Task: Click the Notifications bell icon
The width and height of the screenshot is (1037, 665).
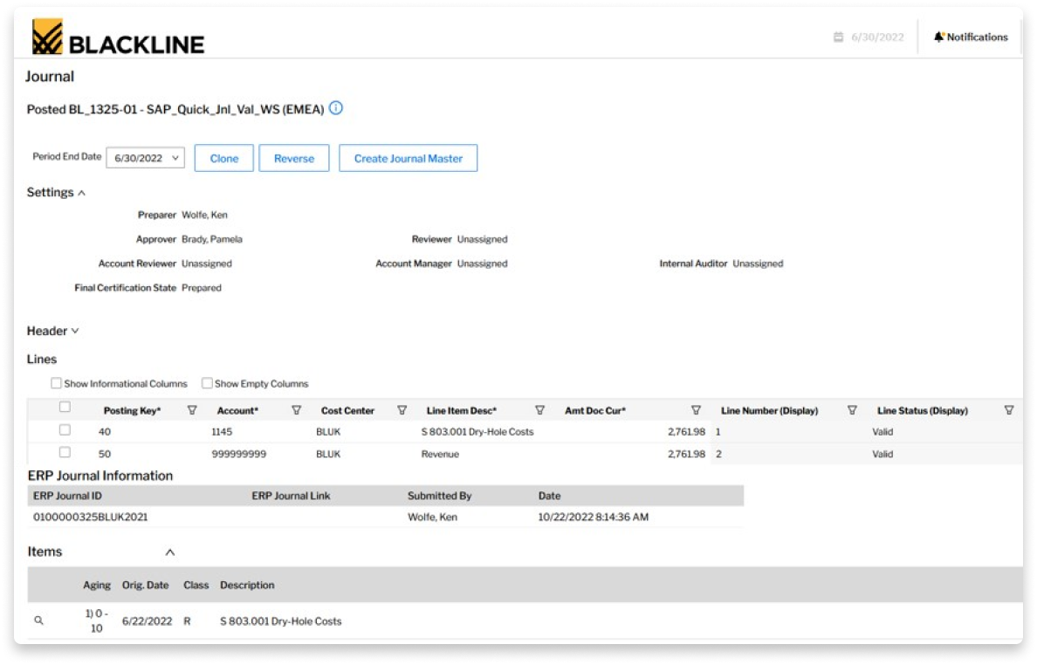Action: [x=939, y=38]
